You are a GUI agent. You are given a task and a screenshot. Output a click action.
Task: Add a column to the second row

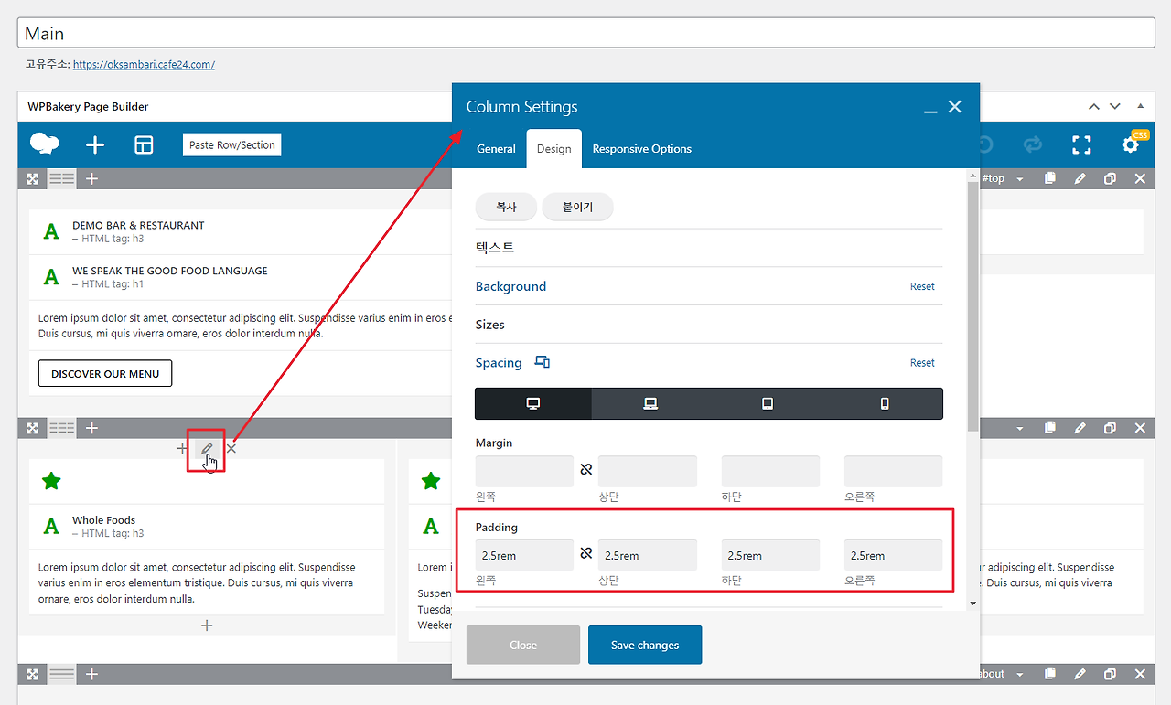click(91, 428)
